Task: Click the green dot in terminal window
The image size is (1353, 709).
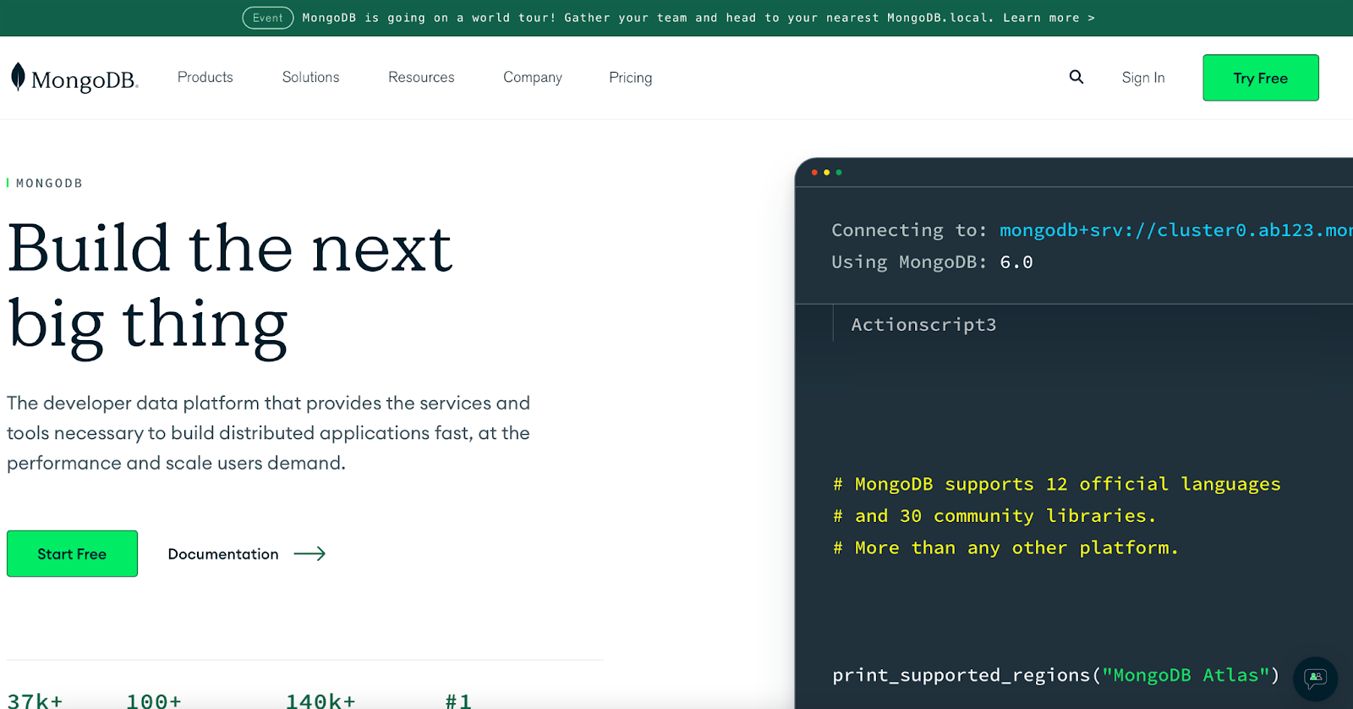Action: (839, 173)
